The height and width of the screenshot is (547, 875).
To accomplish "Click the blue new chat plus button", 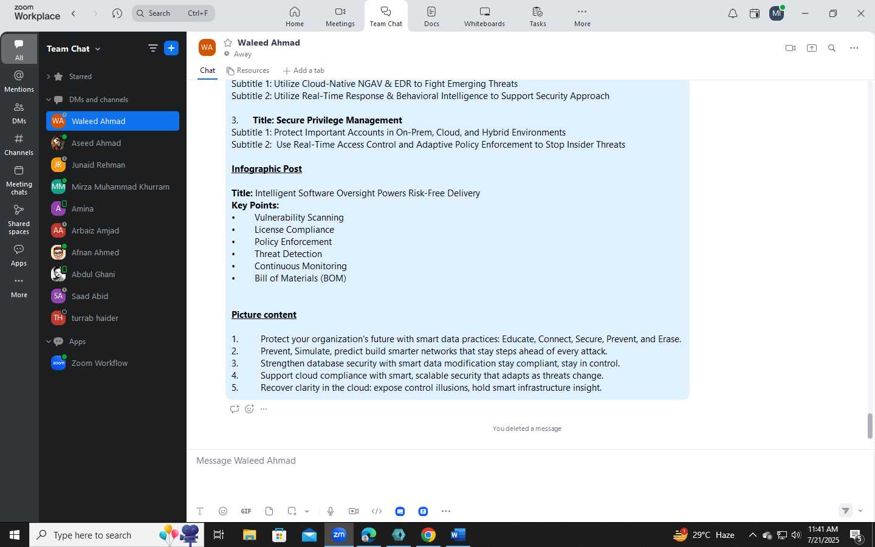I will (171, 48).
